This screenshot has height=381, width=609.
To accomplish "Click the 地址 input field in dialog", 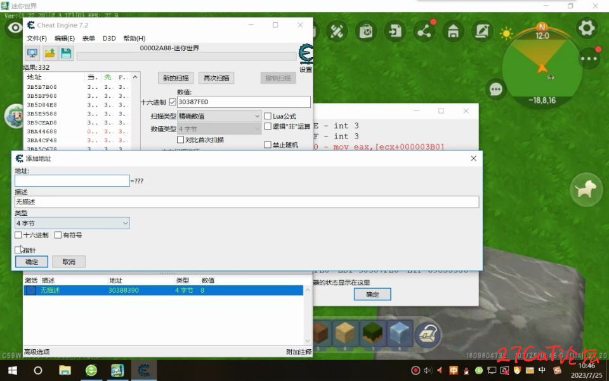I will [x=72, y=181].
